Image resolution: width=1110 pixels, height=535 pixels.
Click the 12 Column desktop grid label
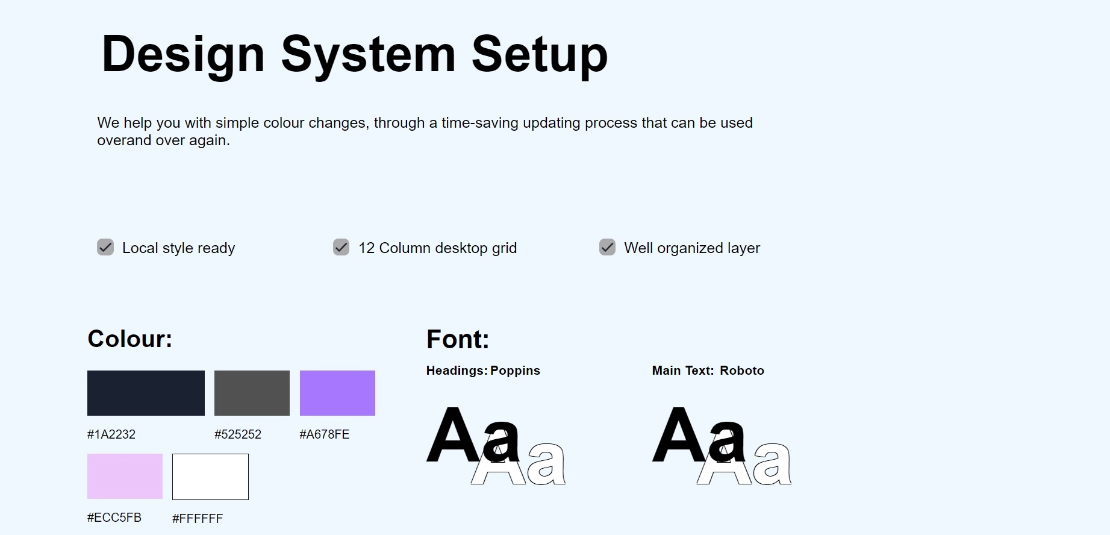[437, 248]
